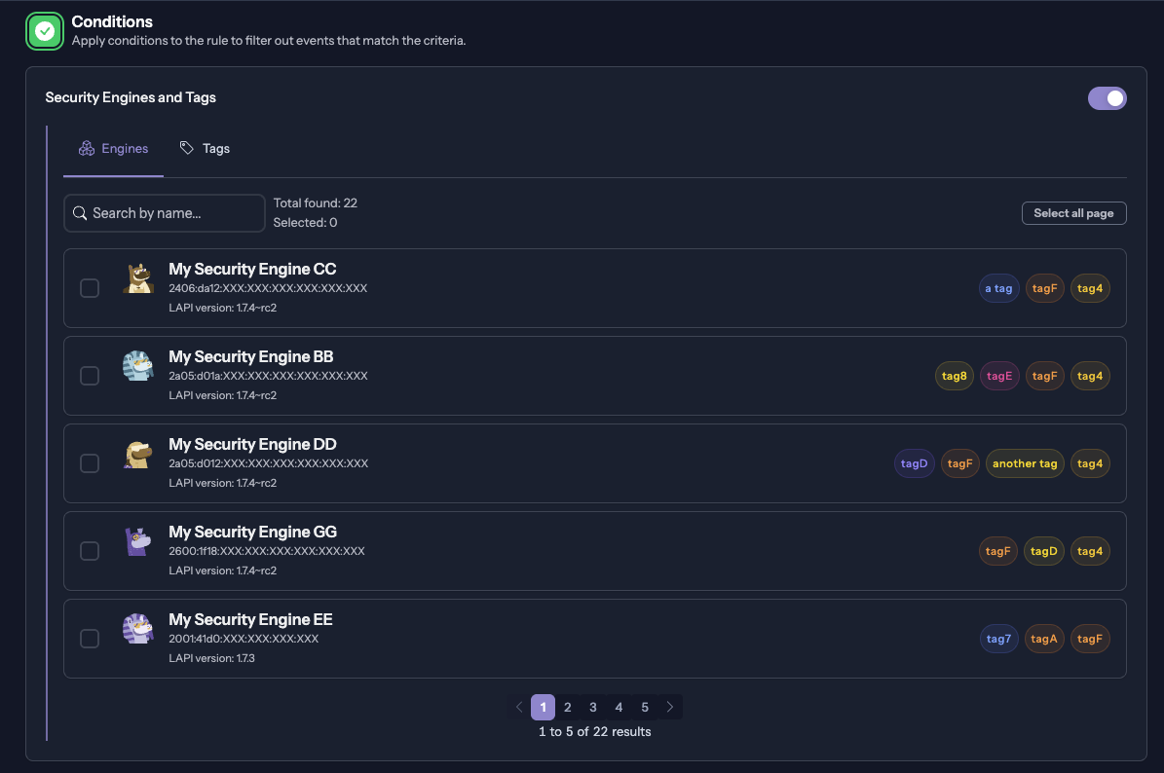This screenshot has width=1164, height=773.
Task: Click the green Conditions checkmark icon
Action: pos(45,31)
